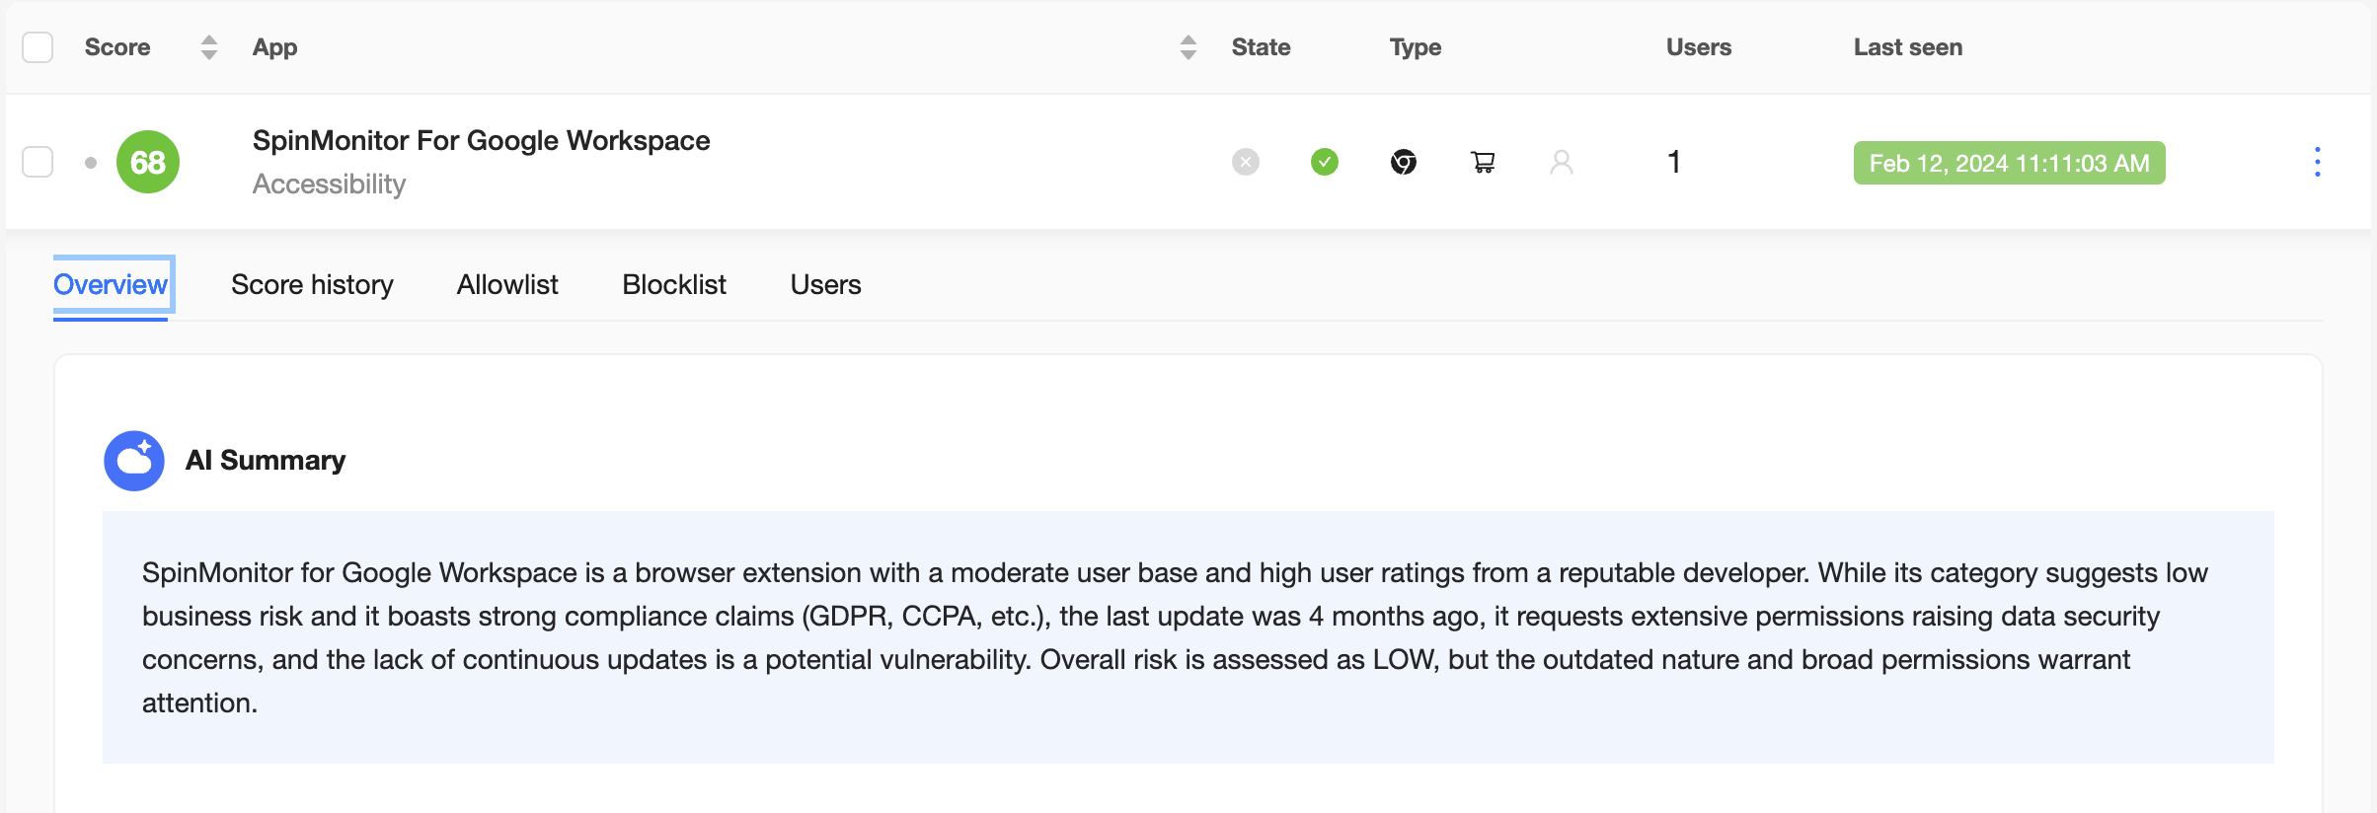The height and width of the screenshot is (813, 2377).
Task: Toggle the select-all checkbox in header
Action: coord(38,47)
